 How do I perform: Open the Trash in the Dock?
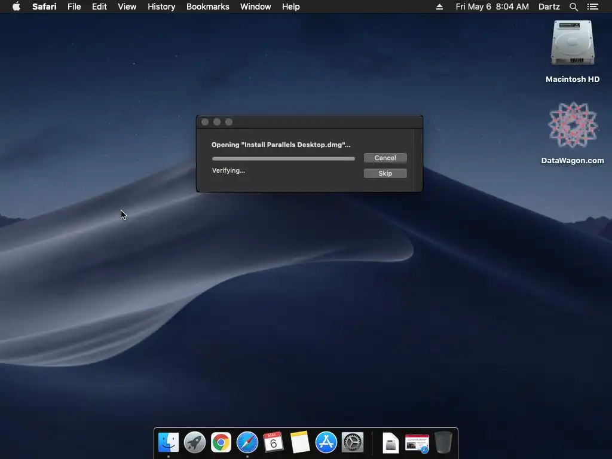443,442
